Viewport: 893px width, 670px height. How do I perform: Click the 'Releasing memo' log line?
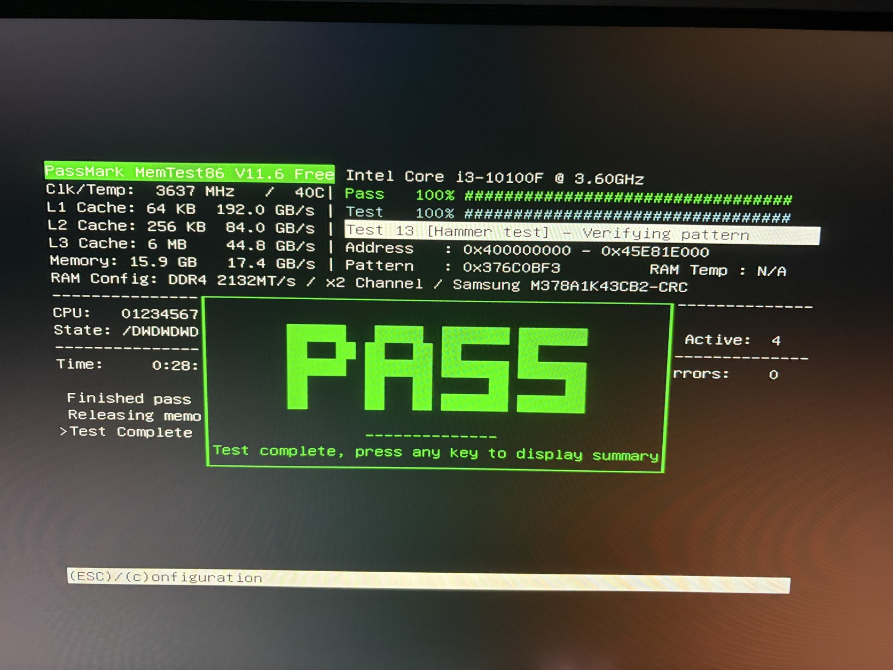pos(134,415)
